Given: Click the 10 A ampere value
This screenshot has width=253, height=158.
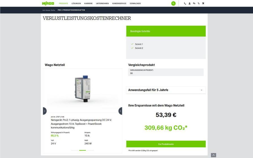Looking at the screenshot, I should (x=87, y=136).
